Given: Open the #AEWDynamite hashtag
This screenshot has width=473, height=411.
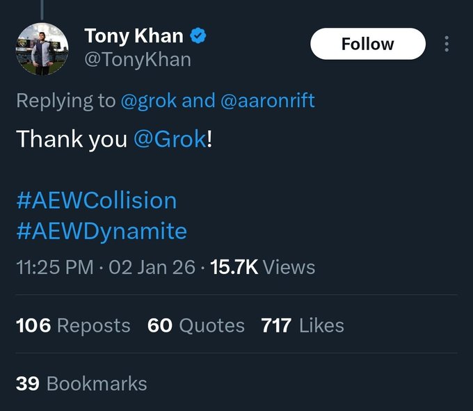Looking at the screenshot, I should (x=101, y=231).
